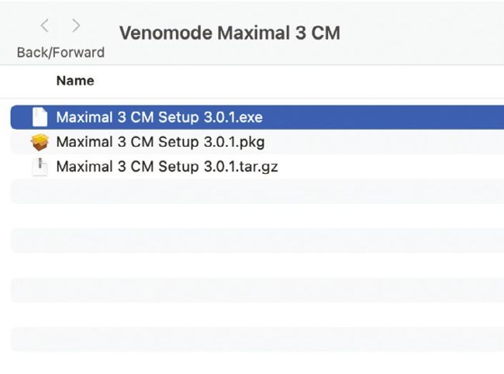This screenshot has width=504, height=374.
Task: Click blank row space right of .pkg name
Action: click(x=388, y=142)
